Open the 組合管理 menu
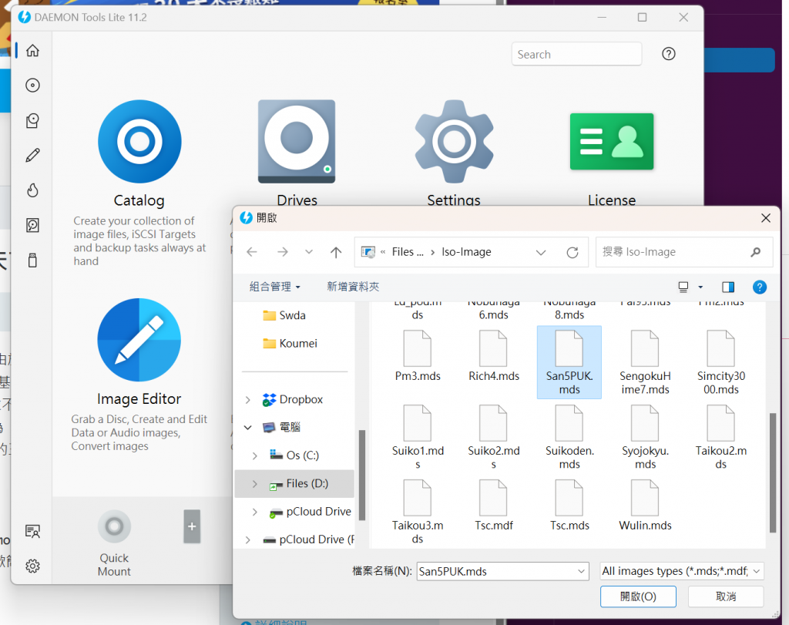This screenshot has width=789, height=625. pos(275,287)
